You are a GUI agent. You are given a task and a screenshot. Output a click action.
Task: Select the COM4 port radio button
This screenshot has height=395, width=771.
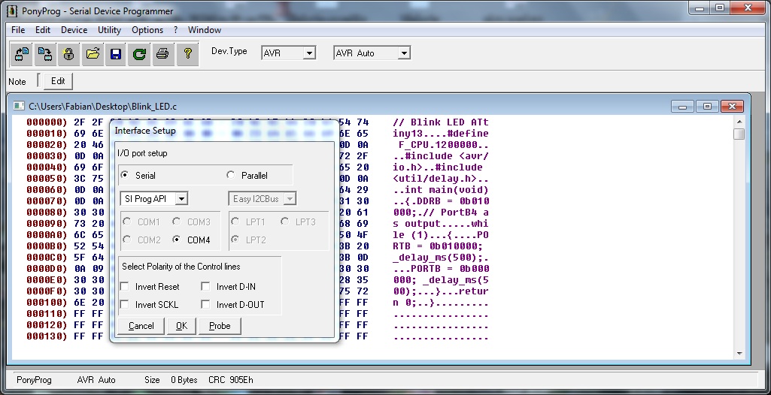pyautogui.click(x=176, y=240)
